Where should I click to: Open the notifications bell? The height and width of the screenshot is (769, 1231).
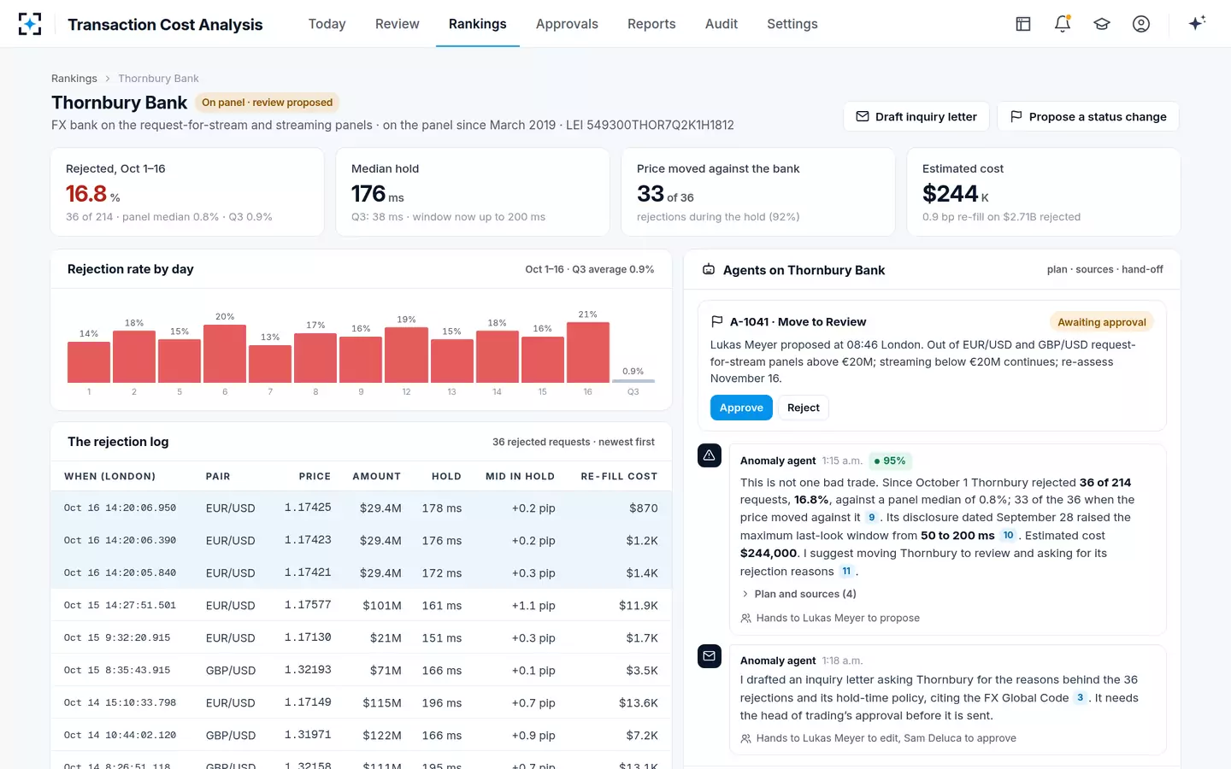point(1063,24)
